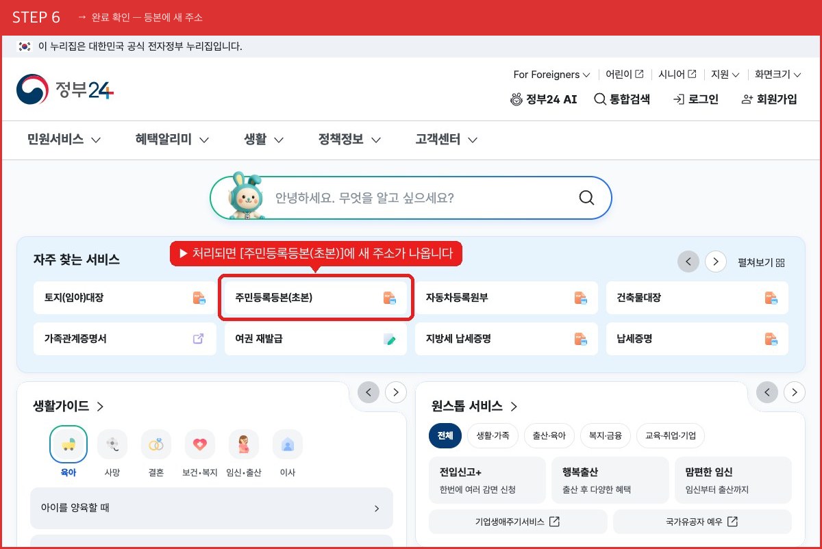Click the 정부24 logo

click(x=65, y=90)
